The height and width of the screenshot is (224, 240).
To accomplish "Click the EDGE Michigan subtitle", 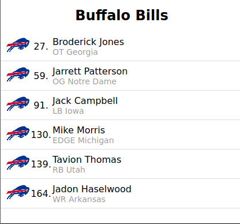I will tap(83, 140).
